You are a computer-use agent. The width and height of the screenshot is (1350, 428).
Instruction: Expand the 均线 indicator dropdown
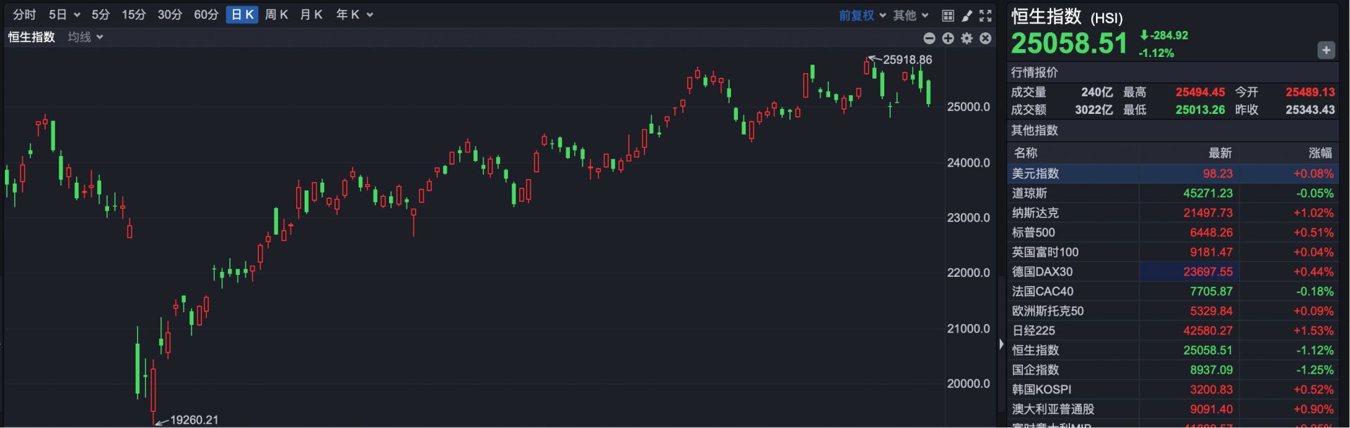85,37
